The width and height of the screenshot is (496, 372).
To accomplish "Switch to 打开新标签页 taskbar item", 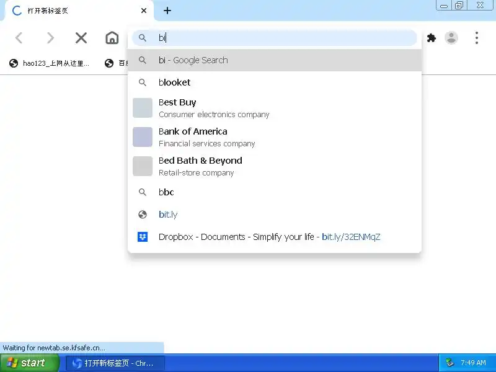I will 115,363.
